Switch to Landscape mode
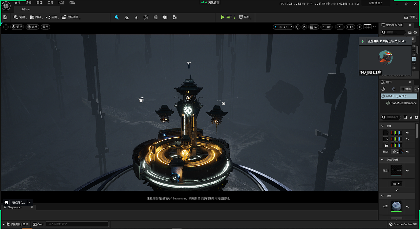The width and height of the screenshot is (420, 229). coord(127,17)
